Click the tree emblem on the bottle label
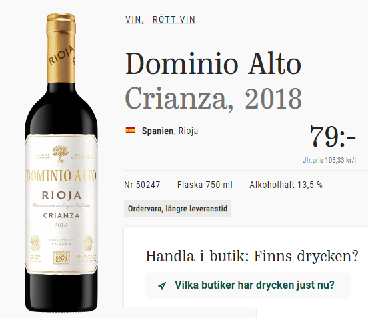The image size is (368, 318). pos(61,154)
